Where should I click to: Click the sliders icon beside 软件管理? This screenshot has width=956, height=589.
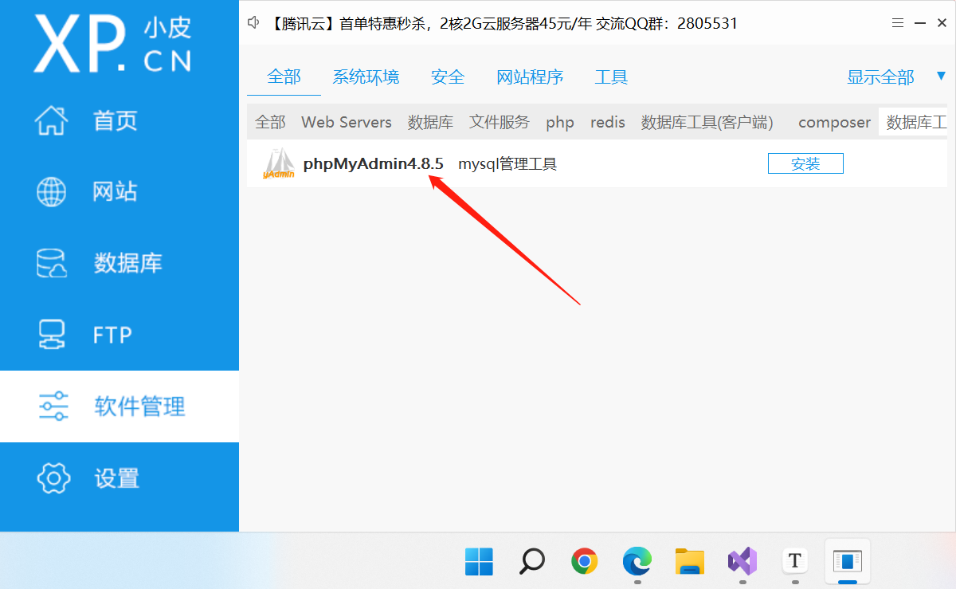pyautogui.click(x=53, y=406)
